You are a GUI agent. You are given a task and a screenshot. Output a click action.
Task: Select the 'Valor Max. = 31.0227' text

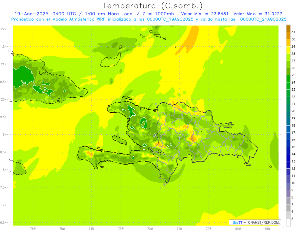coord(257,14)
